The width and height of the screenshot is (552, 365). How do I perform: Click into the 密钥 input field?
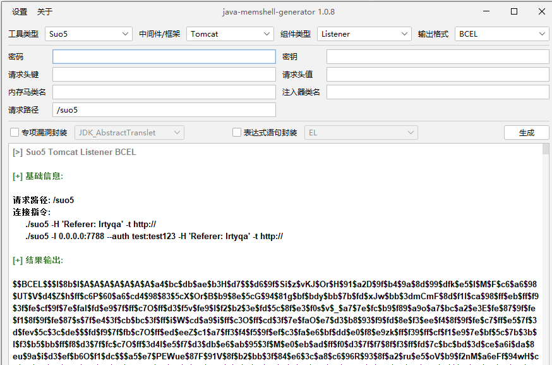point(438,57)
